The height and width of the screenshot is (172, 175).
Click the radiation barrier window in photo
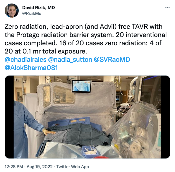point(64,95)
